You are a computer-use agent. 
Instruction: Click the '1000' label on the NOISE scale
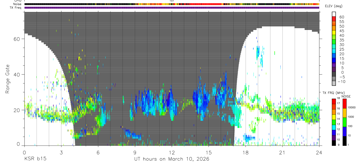(x=351, y=117)
